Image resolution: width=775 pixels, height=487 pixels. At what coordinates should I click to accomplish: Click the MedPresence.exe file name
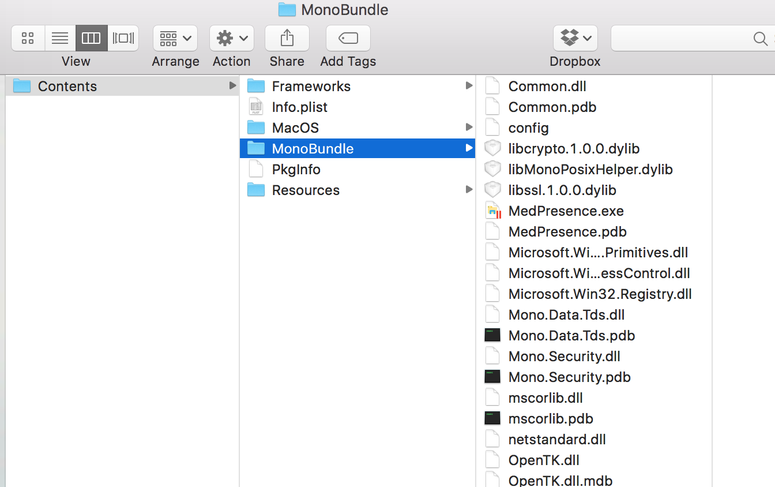coord(566,211)
